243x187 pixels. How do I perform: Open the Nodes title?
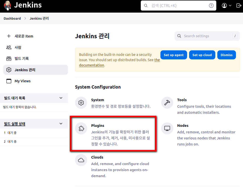pos(183,126)
